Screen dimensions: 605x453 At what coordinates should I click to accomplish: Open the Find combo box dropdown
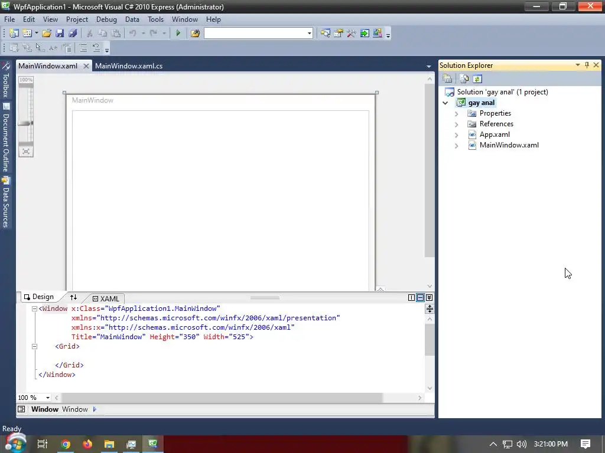[309, 33]
